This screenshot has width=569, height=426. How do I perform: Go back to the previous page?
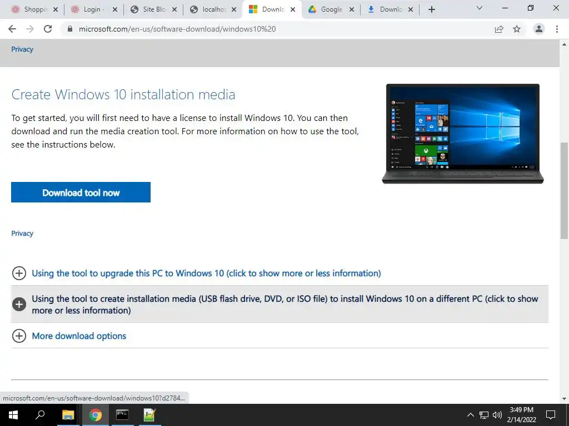(x=12, y=29)
